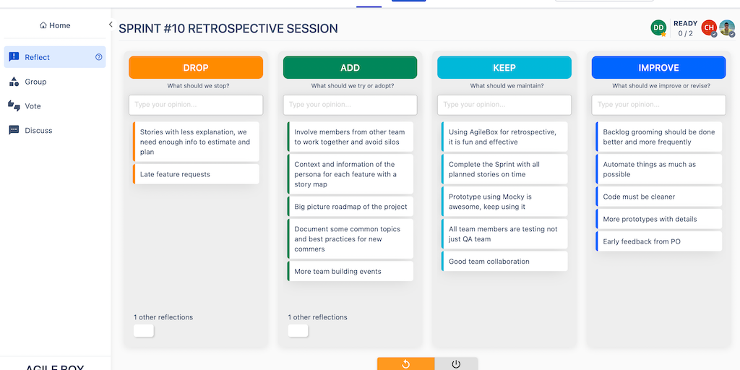The image size is (740, 370).
Task: Select the 'Late feature requests' card
Action: (x=196, y=174)
